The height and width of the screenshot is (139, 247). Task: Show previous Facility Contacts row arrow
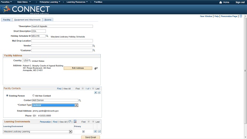tap(83, 88)
